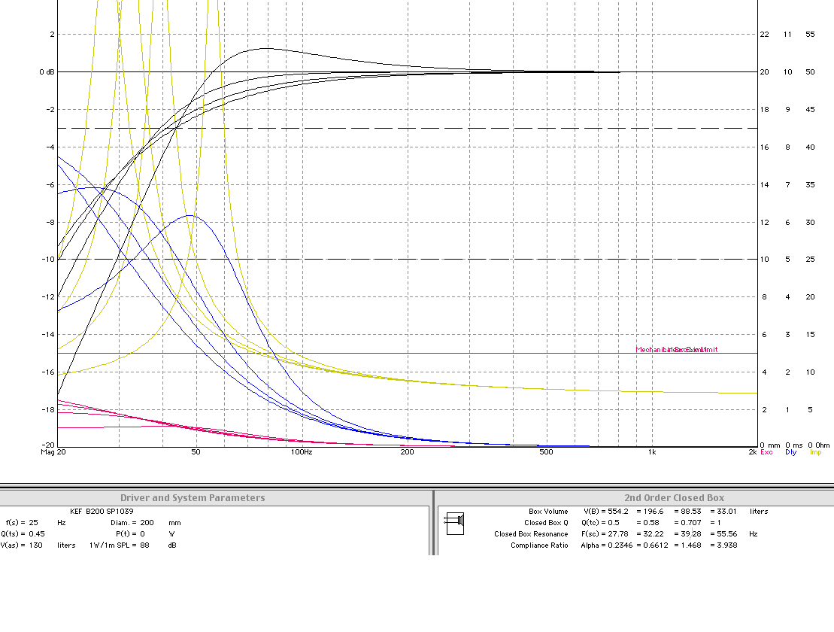
Task: Select the 2nd Order Closed Box header
Action: click(x=674, y=498)
